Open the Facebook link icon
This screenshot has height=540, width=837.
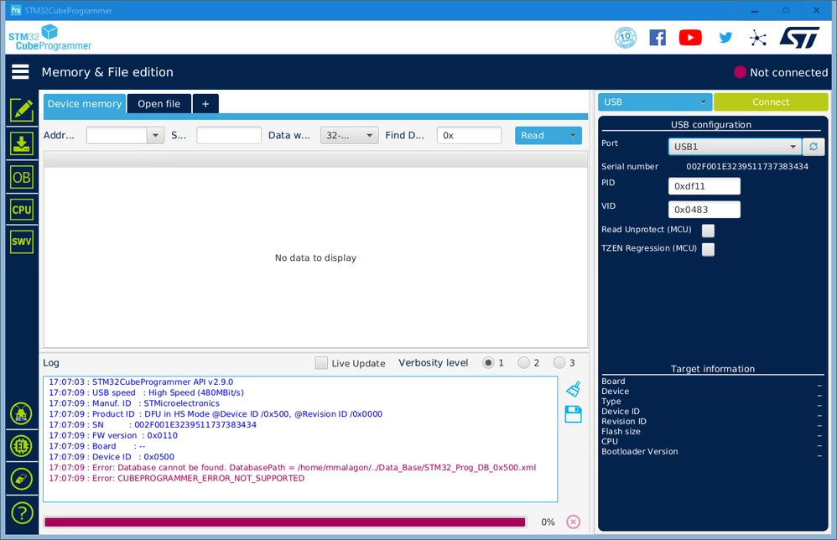coord(658,38)
